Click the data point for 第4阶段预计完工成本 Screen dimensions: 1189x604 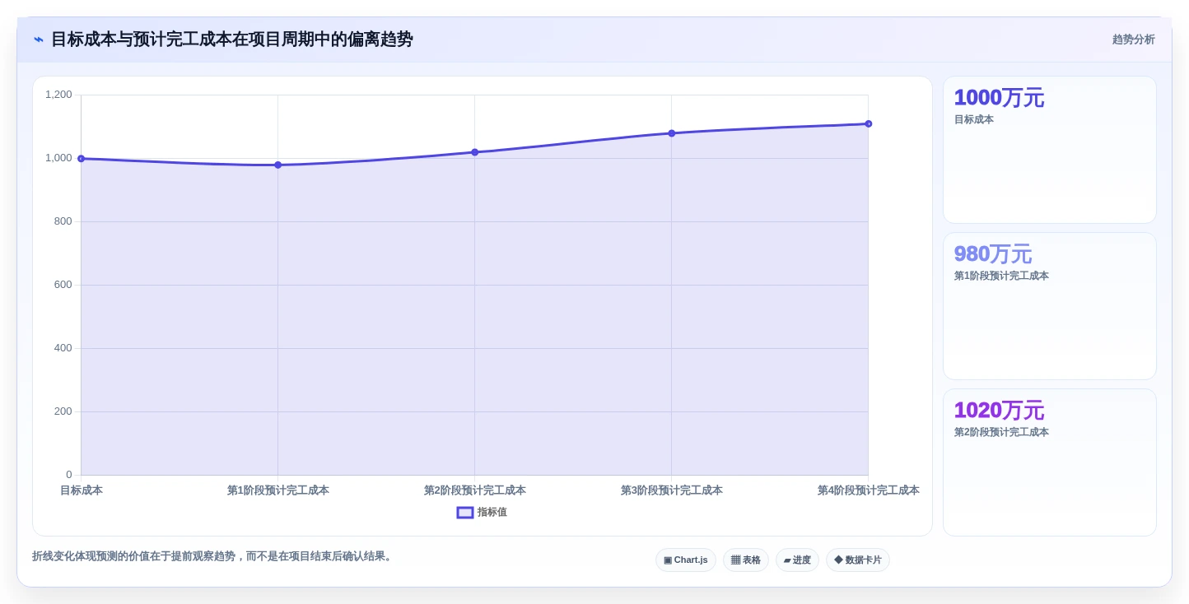pos(868,124)
